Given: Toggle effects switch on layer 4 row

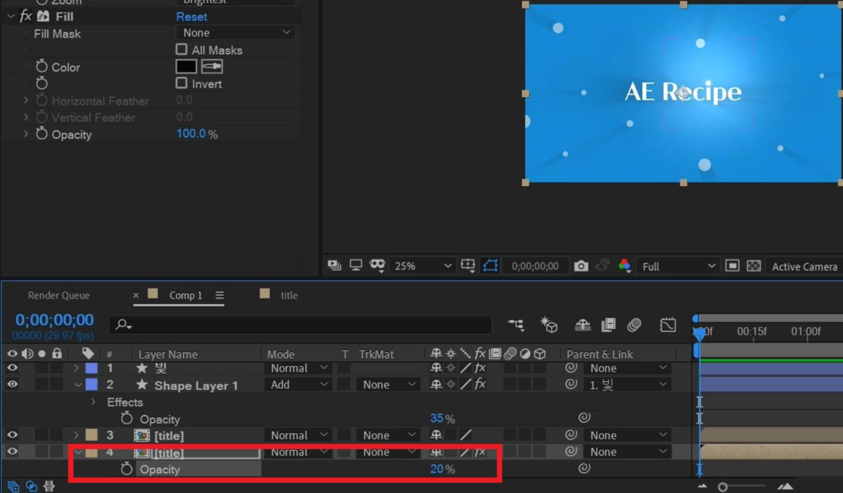Looking at the screenshot, I should [x=480, y=451].
